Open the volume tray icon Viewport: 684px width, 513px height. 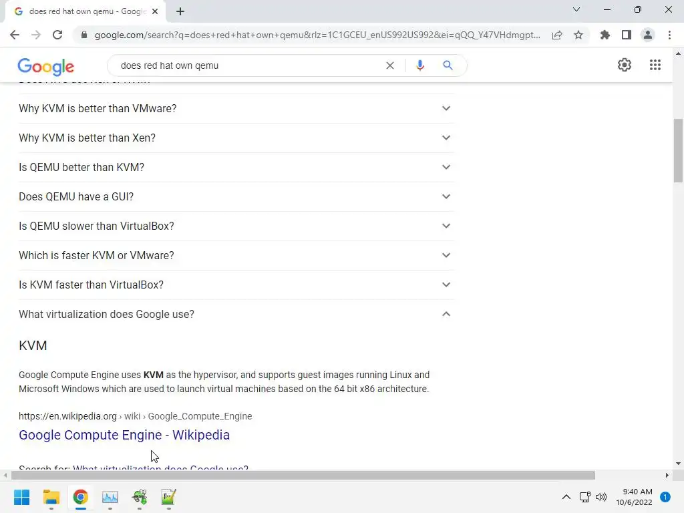tap(601, 497)
